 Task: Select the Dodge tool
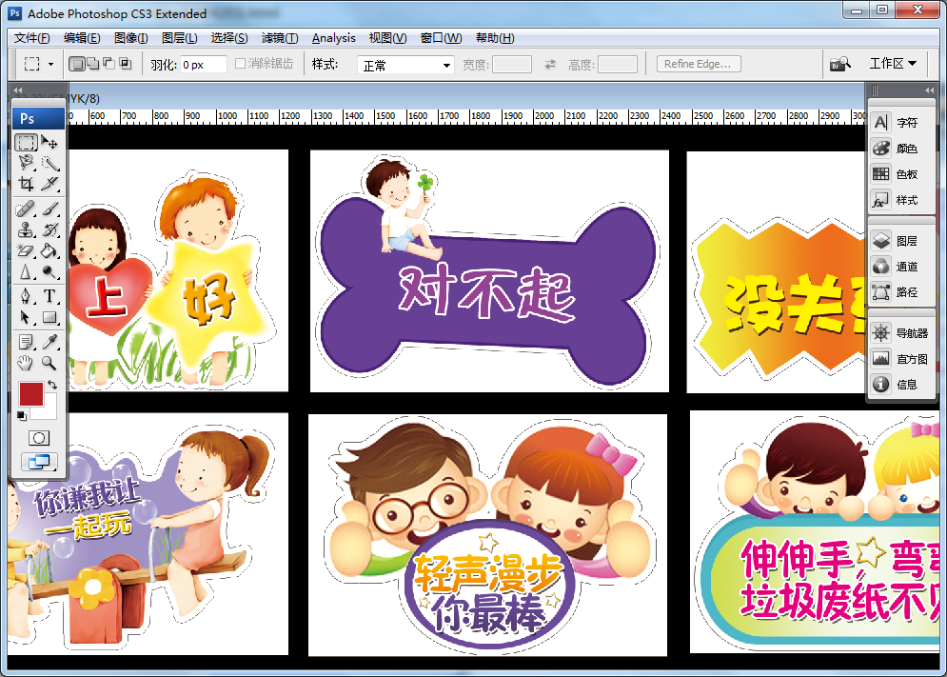point(49,272)
